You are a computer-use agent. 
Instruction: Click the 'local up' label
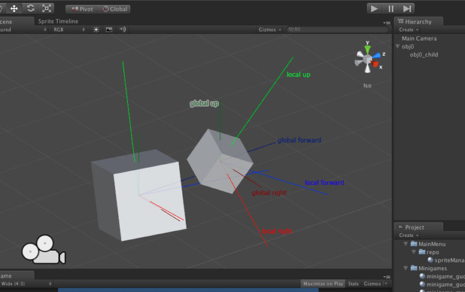click(298, 75)
